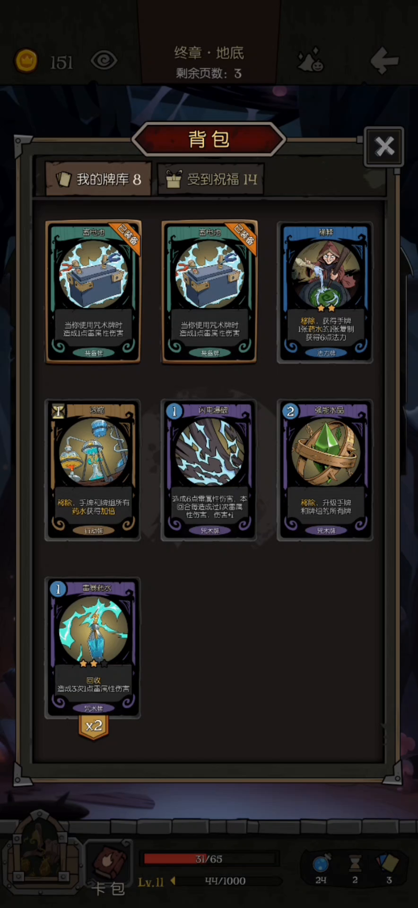Select the 闪电爆破 lightning card
418x908 pixels.
[x=209, y=470]
